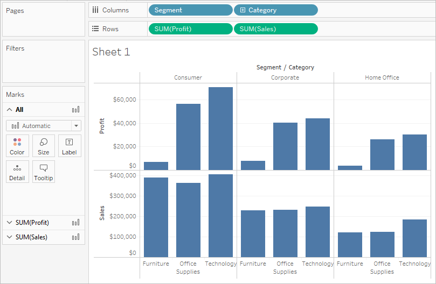Click the Sales axis title

[x=102, y=213]
